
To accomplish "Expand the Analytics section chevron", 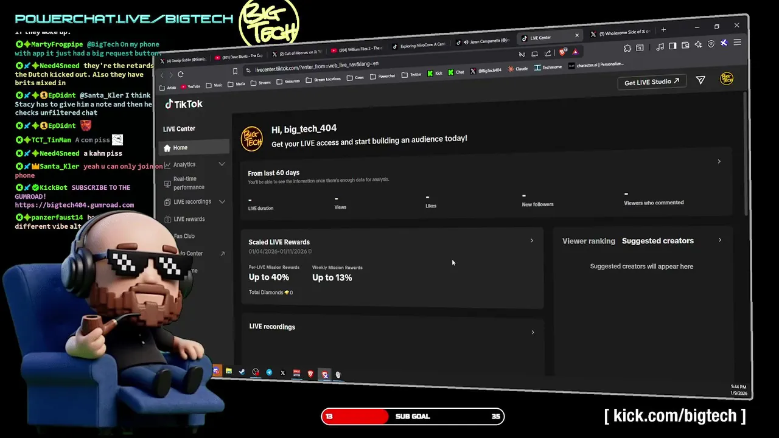I will tap(222, 164).
